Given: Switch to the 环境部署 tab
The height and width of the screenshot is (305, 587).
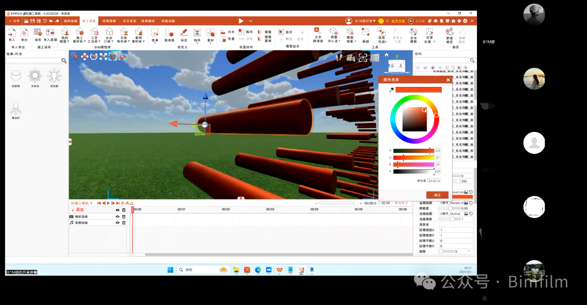Looking at the screenshot, I should [x=109, y=21].
